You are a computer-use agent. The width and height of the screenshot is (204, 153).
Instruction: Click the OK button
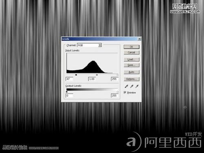click(131, 47)
